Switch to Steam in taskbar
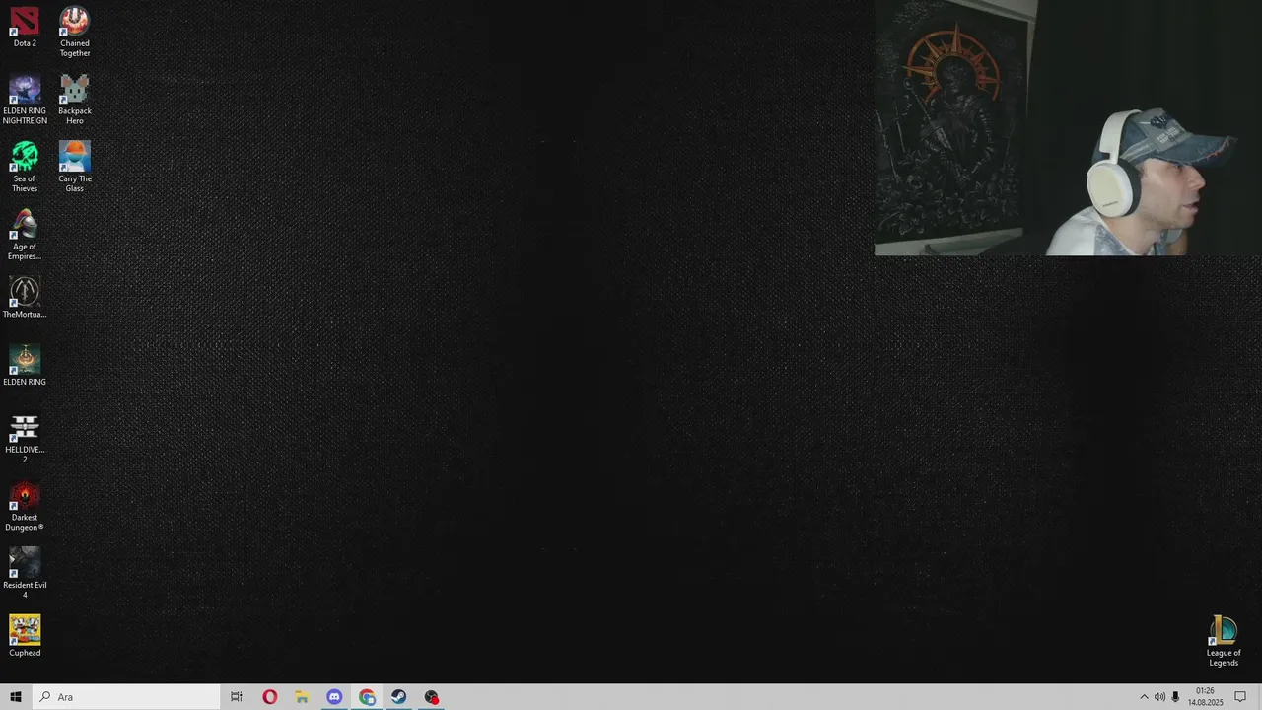This screenshot has height=710, width=1262. coord(399,697)
